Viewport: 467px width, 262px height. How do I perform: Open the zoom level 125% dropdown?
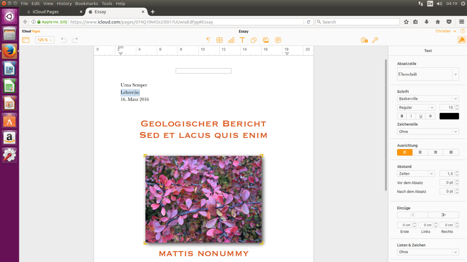pos(45,40)
